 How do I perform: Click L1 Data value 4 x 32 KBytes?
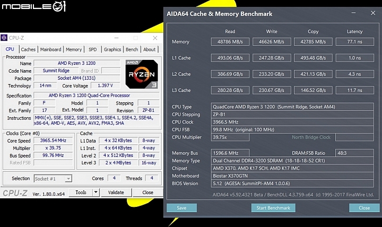[118, 141]
